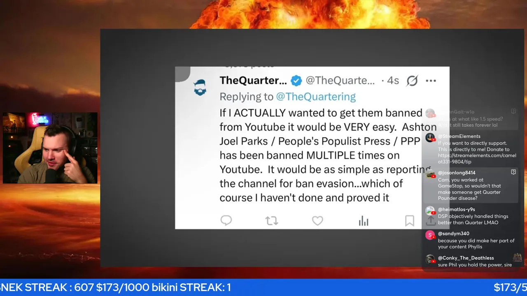Like the tweet with heart icon

[317, 221]
